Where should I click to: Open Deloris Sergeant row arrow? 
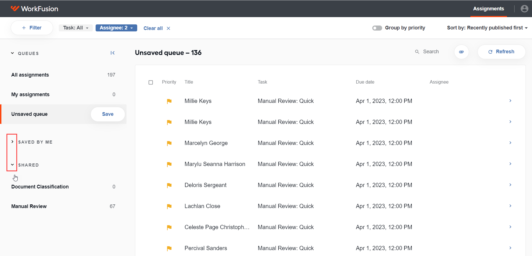(510, 185)
